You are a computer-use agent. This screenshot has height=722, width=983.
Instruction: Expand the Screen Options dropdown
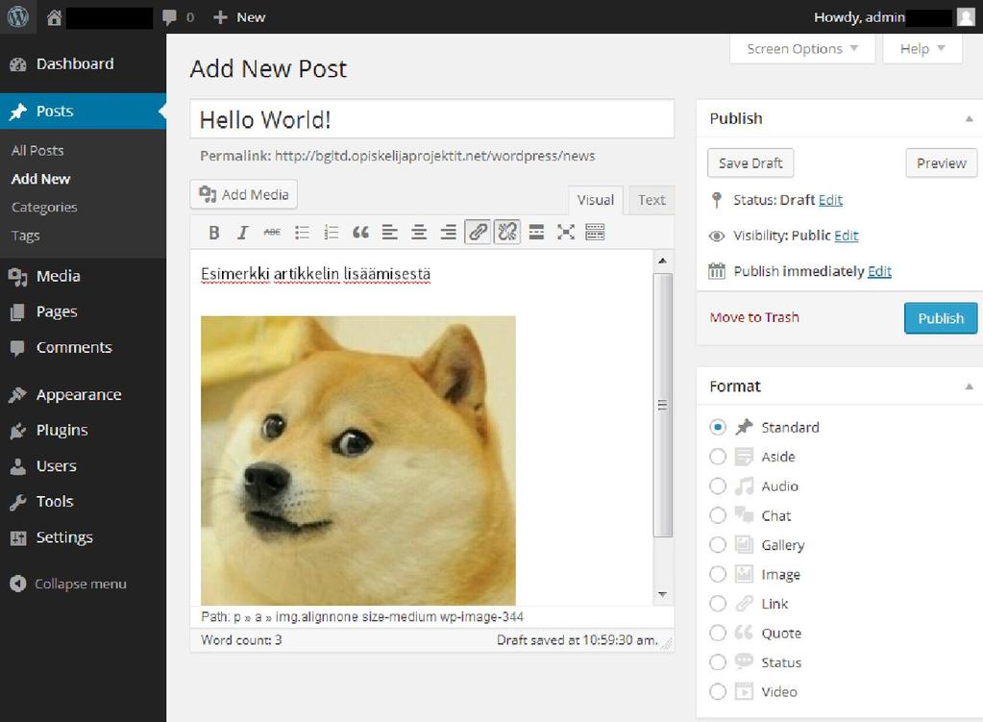click(x=801, y=49)
